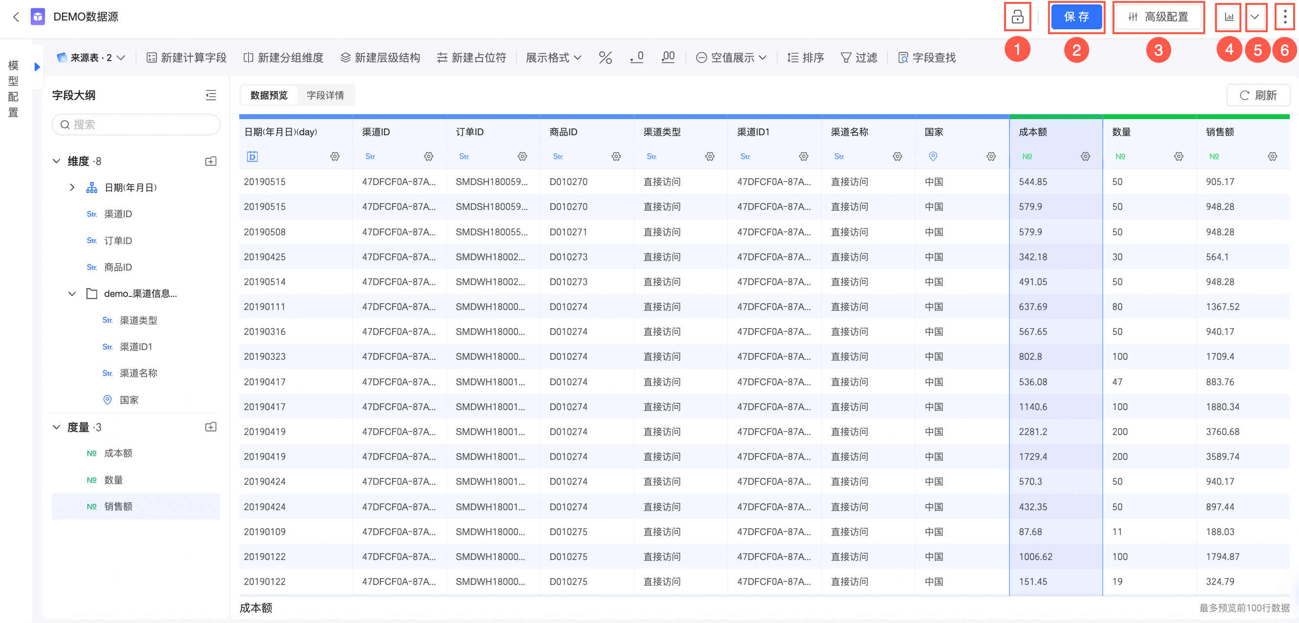Click the 刷新 button
This screenshot has height=623, width=1299.
point(1257,95)
